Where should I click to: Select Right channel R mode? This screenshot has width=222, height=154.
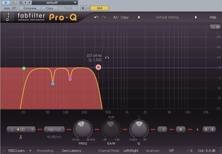pyautogui.click(x=31, y=129)
